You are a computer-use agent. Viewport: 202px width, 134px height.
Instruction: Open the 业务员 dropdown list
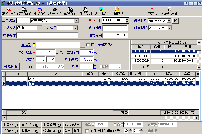[x=76, y=28]
